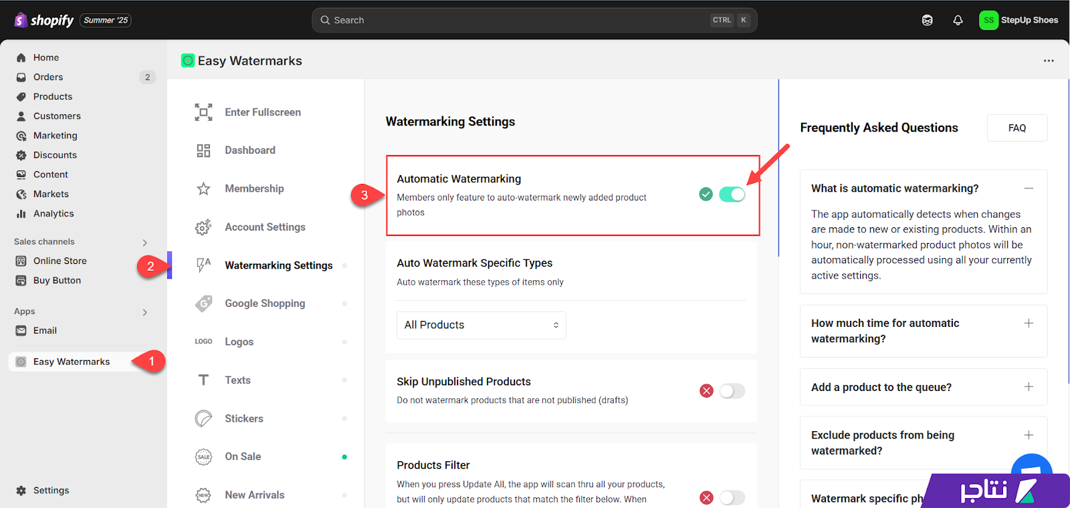Click the Analytics bar chart icon
The image size is (1070, 508).
[21, 214]
